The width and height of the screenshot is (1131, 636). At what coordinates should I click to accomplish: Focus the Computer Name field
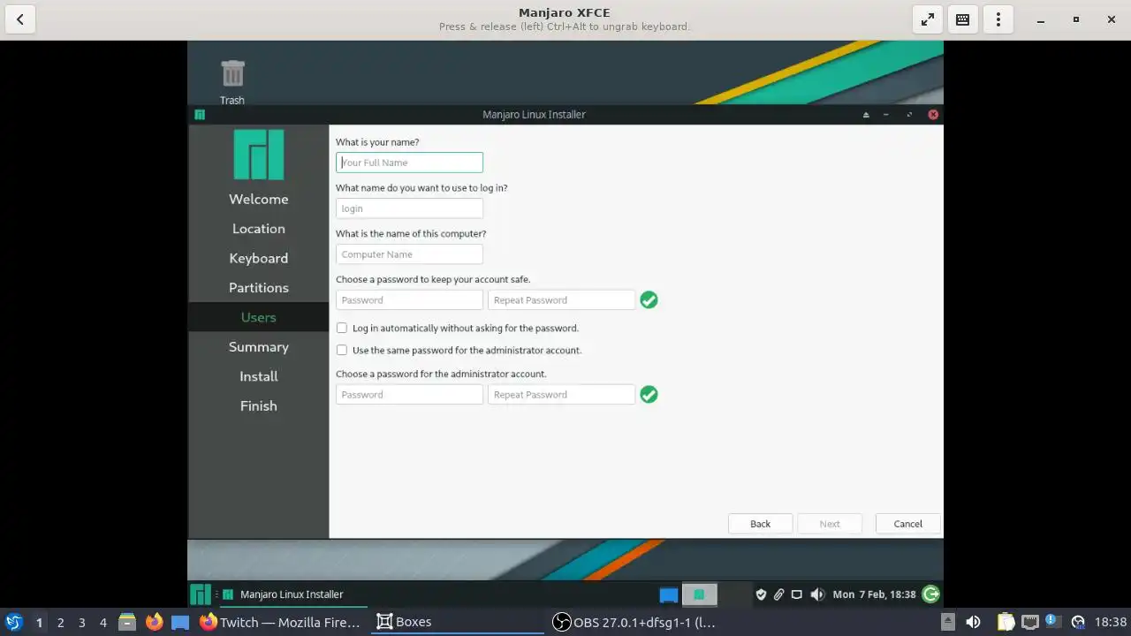[x=409, y=254]
